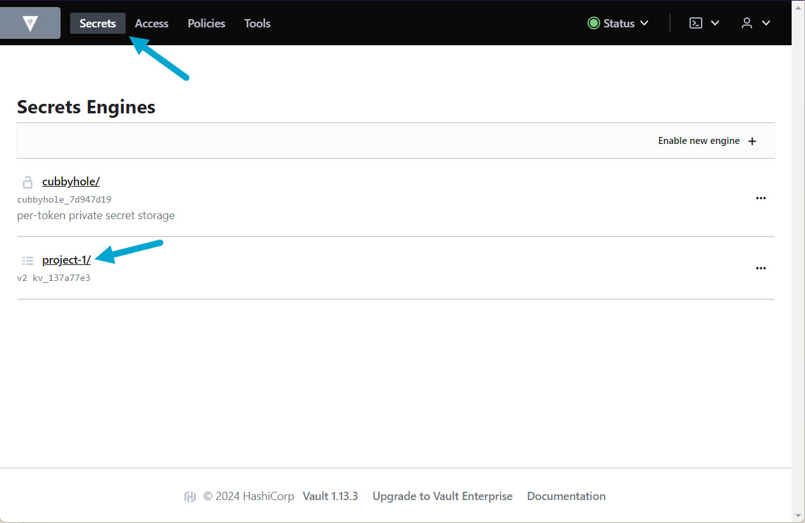Select the Tools tab
Image resolution: width=805 pixels, height=523 pixels.
pyautogui.click(x=257, y=24)
